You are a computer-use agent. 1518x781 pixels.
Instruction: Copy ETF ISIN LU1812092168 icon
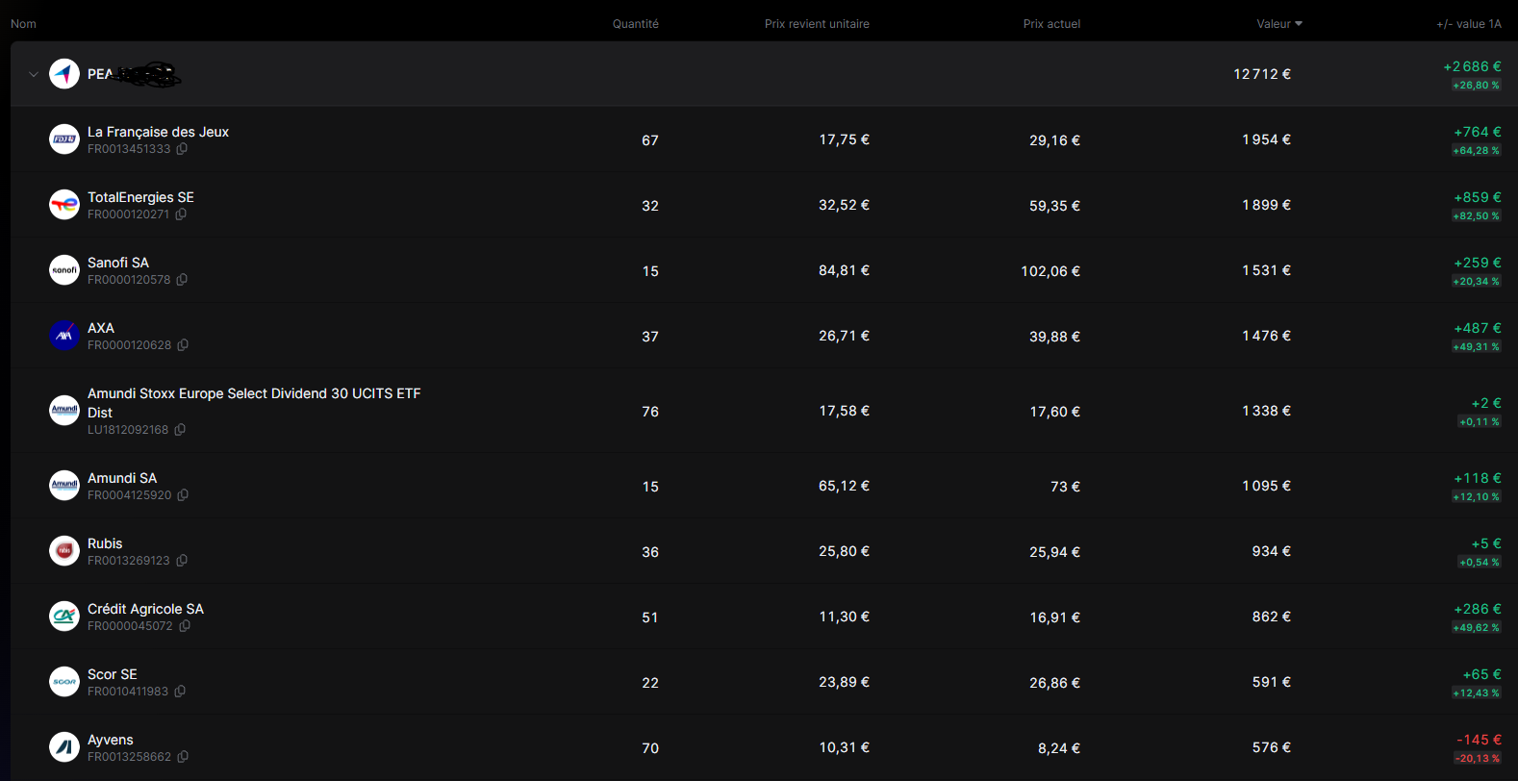pos(180,430)
